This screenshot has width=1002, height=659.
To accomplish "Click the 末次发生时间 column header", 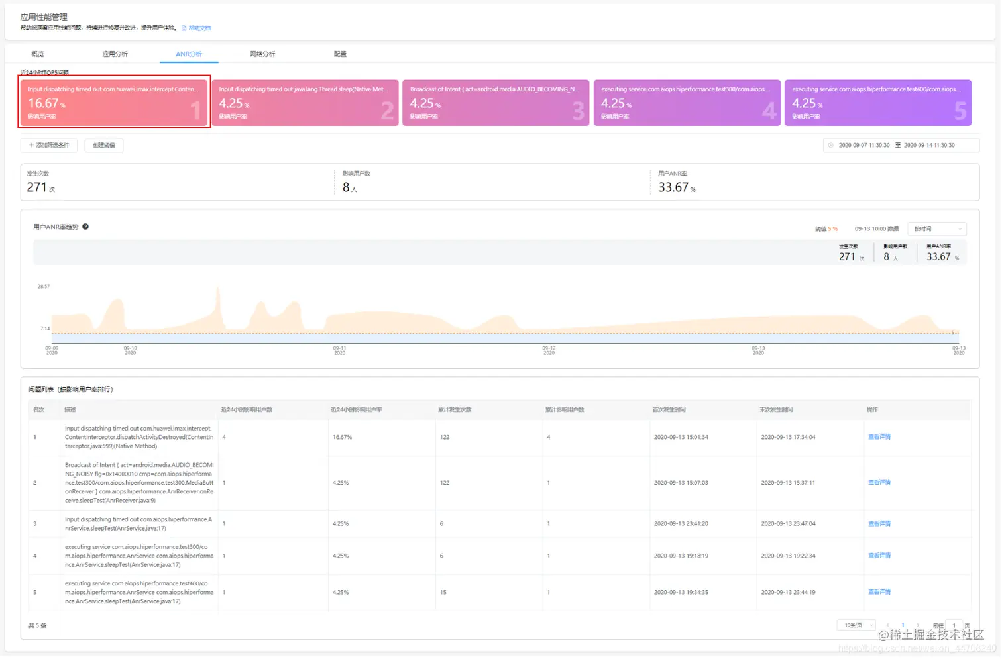I will (x=776, y=409).
